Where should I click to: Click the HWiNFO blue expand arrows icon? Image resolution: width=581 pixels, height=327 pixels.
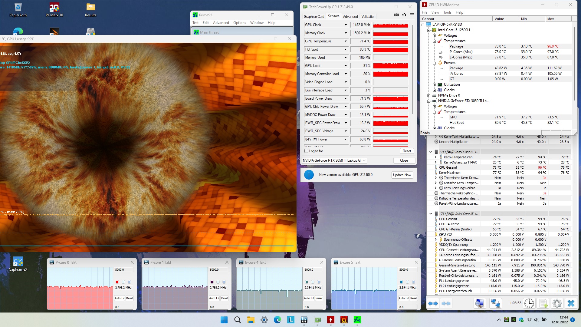click(433, 303)
